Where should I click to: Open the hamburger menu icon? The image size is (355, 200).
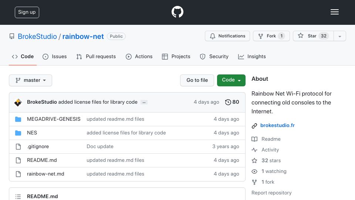point(334,12)
